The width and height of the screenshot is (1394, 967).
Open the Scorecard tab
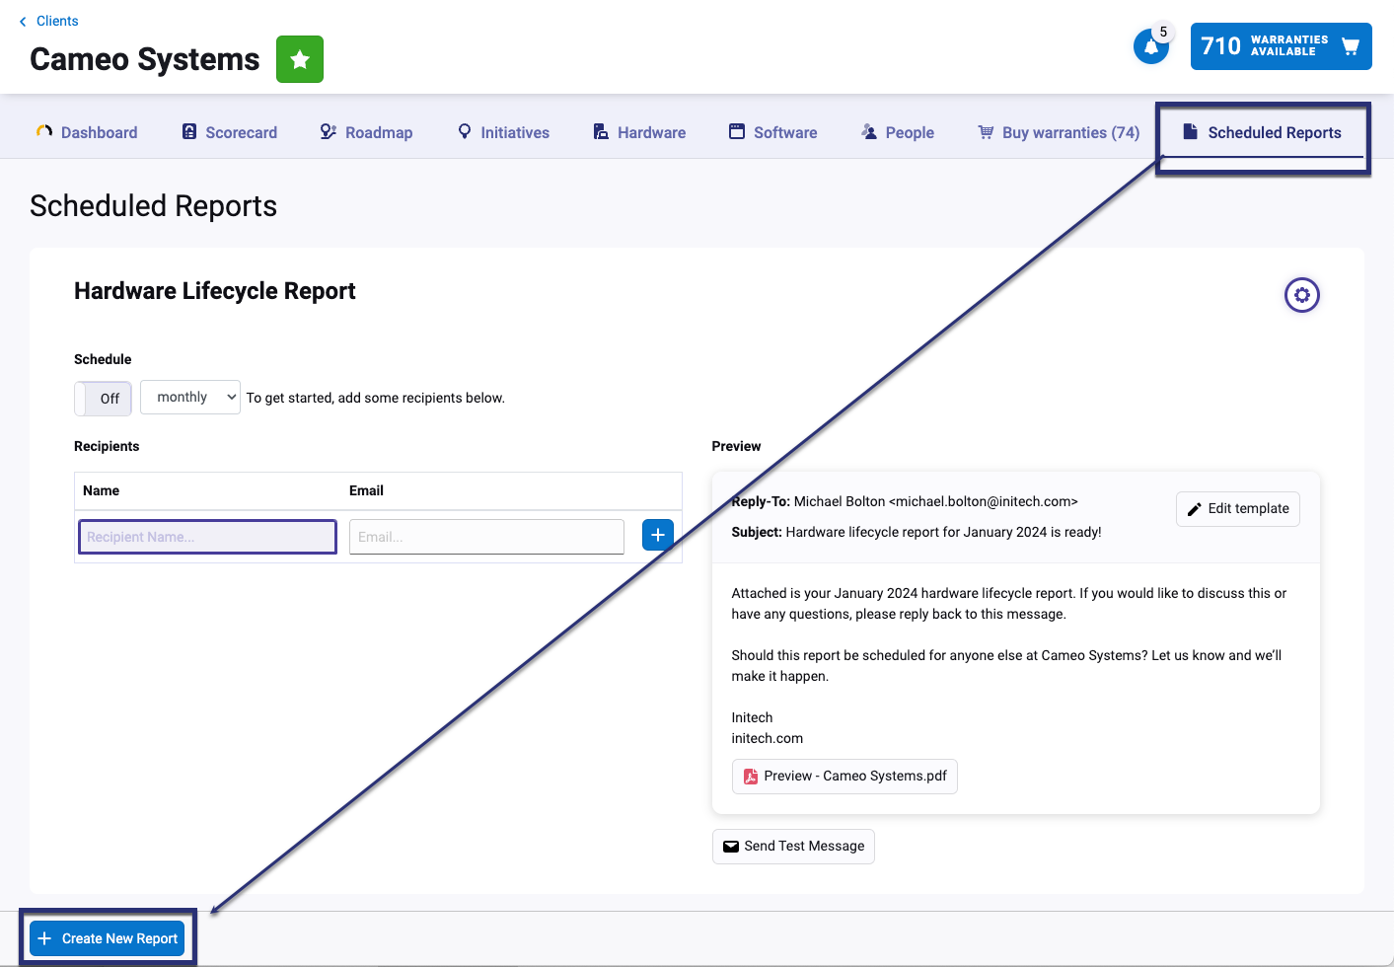coord(228,131)
